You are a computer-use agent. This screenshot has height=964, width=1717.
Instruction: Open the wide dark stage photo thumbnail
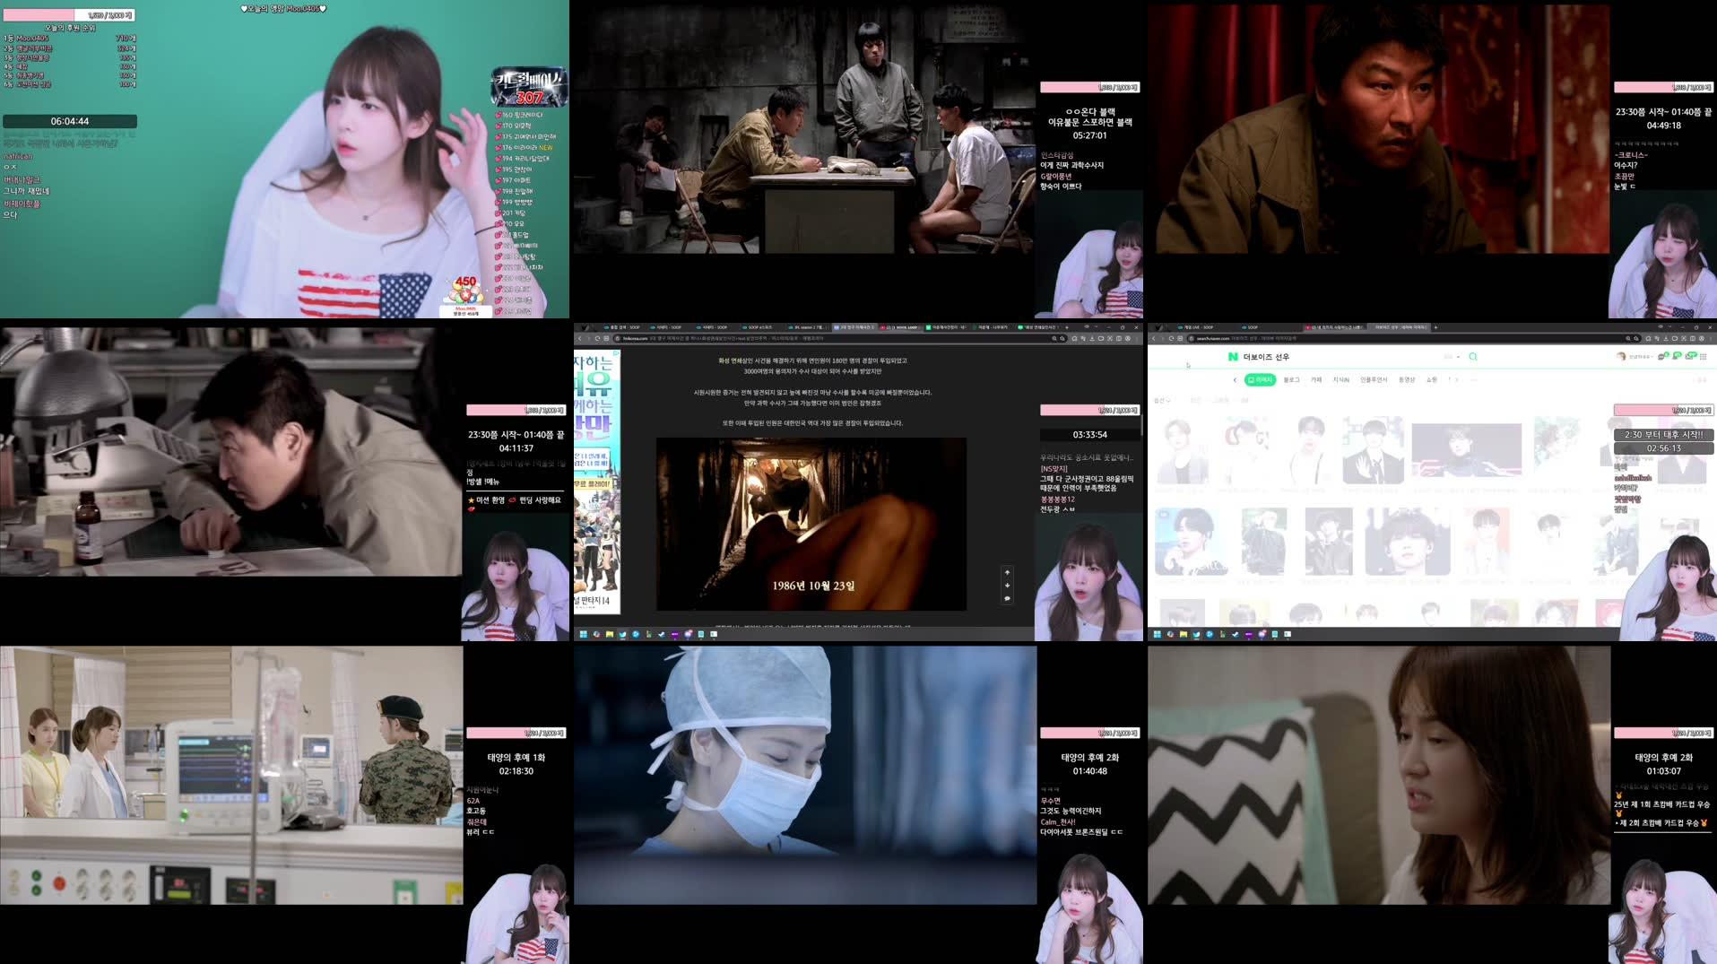(1466, 449)
